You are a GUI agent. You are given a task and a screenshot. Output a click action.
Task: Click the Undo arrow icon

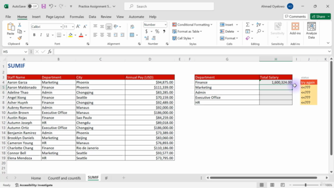51,6
